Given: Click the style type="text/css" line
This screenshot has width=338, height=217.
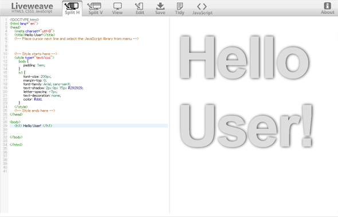Looking at the screenshot, I should pos(34,57).
